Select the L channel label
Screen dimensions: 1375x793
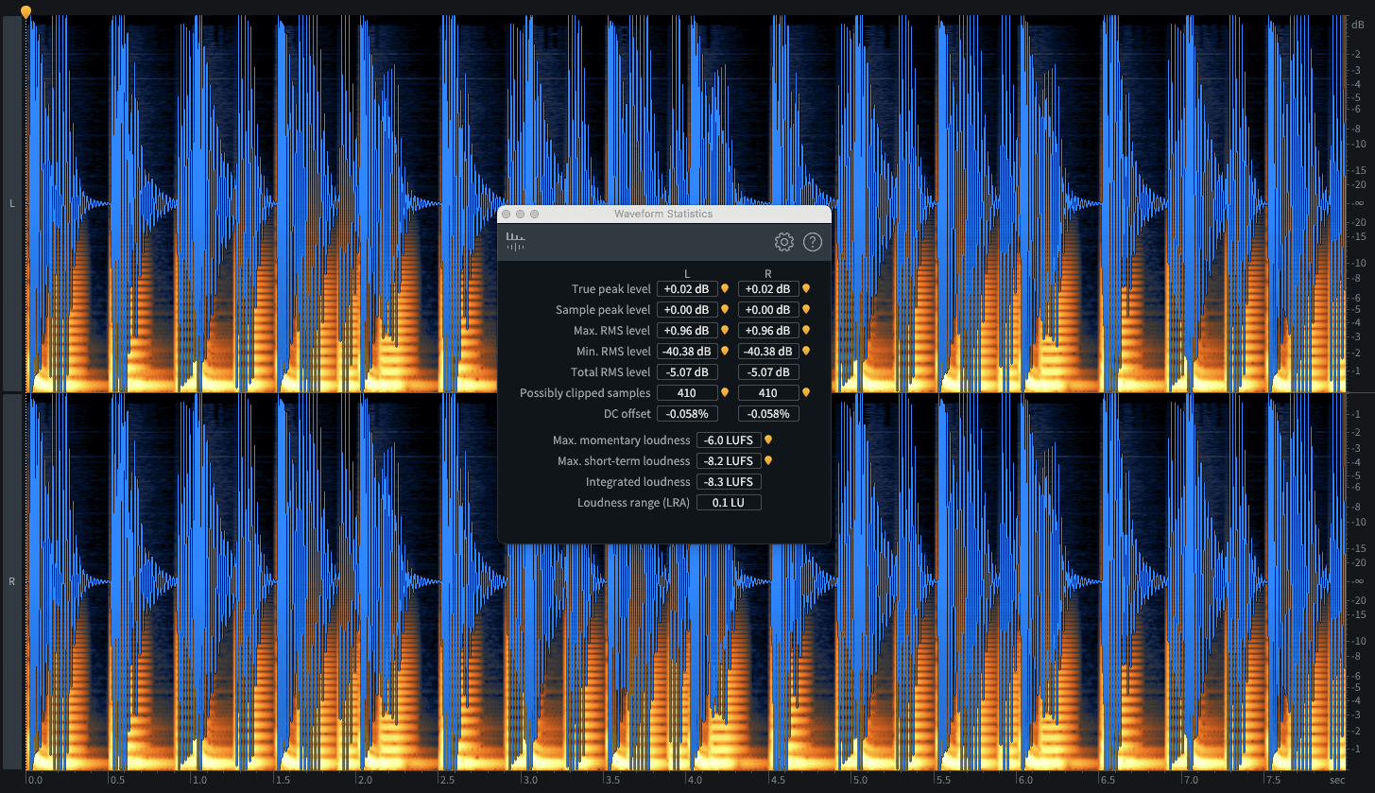[11, 203]
